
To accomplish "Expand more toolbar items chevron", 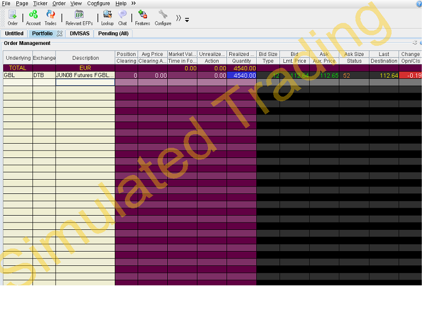I will [x=178, y=18].
